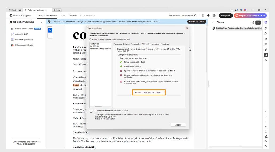Open page thumbnails icon in right rail
This screenshot has height=152, width=275.
point(266,39)
